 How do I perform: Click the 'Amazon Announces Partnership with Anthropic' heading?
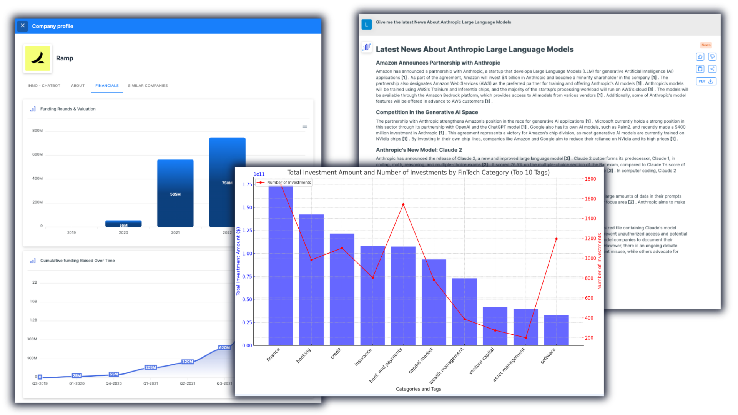[438, 63]
